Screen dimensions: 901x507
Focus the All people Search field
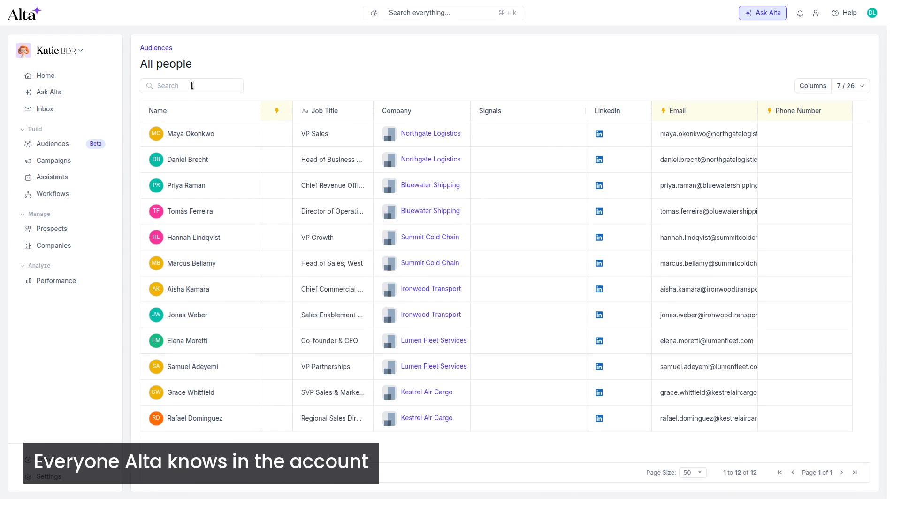[191, 86]
